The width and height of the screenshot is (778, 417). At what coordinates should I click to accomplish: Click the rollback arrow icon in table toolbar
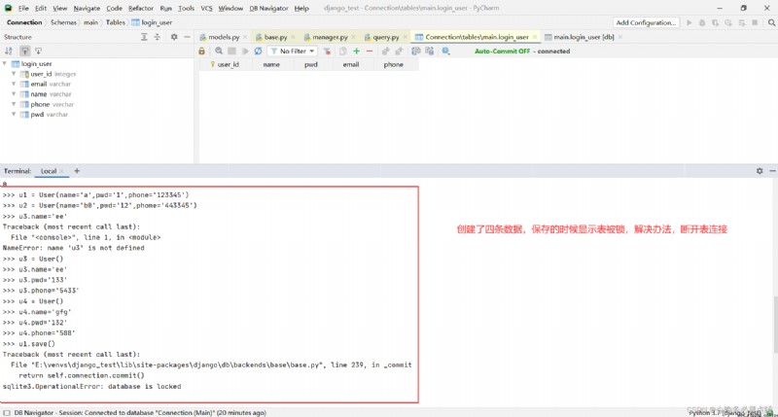click(x=399, y=52)
